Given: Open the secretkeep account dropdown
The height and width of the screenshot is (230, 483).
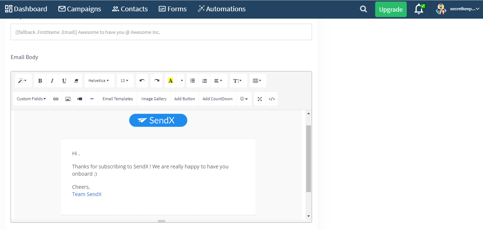Looking at the screenshot, I should pyautogui.click(x=464, y=9).
